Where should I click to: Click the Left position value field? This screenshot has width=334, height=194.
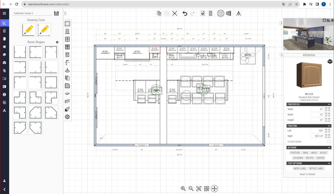tap(317, 131)
